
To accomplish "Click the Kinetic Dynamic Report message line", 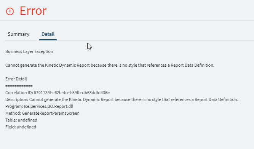I will [x=110, y=65].
